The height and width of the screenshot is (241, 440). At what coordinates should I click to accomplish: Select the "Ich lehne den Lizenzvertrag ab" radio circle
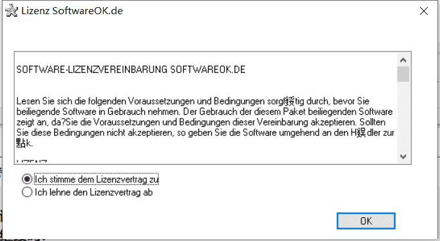27,192
